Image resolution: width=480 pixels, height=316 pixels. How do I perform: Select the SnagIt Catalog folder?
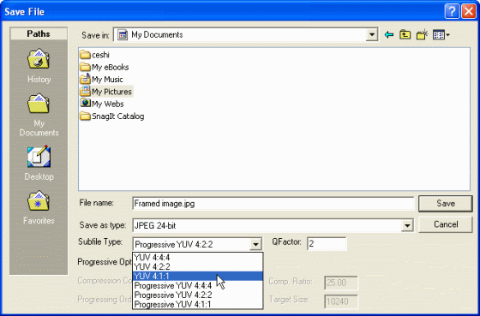click(112, 116)
